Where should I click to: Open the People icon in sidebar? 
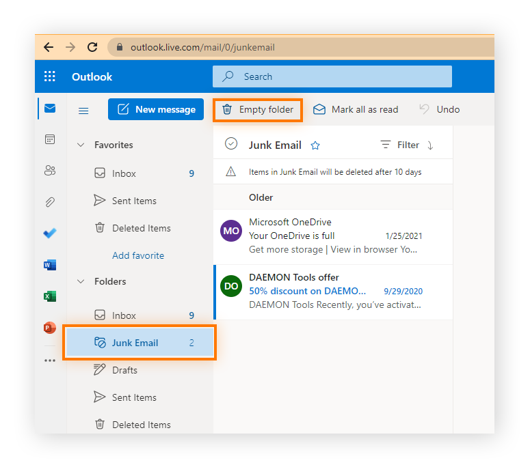pyautogui.click(x=50, y=171)
